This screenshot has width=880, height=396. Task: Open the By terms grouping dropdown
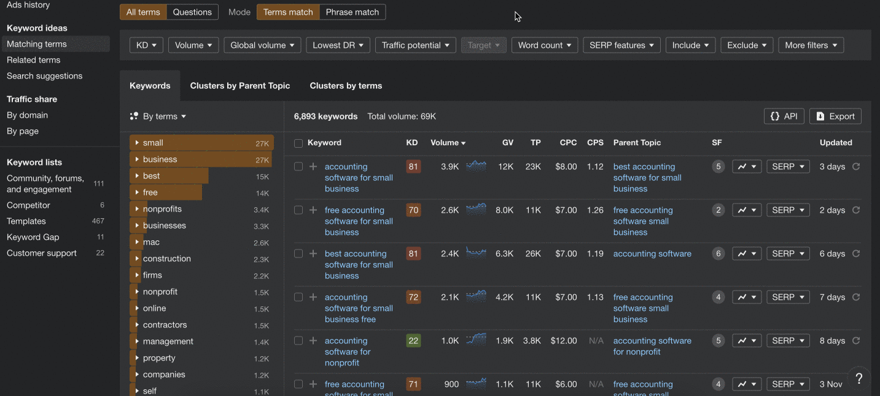click(158, 116)
